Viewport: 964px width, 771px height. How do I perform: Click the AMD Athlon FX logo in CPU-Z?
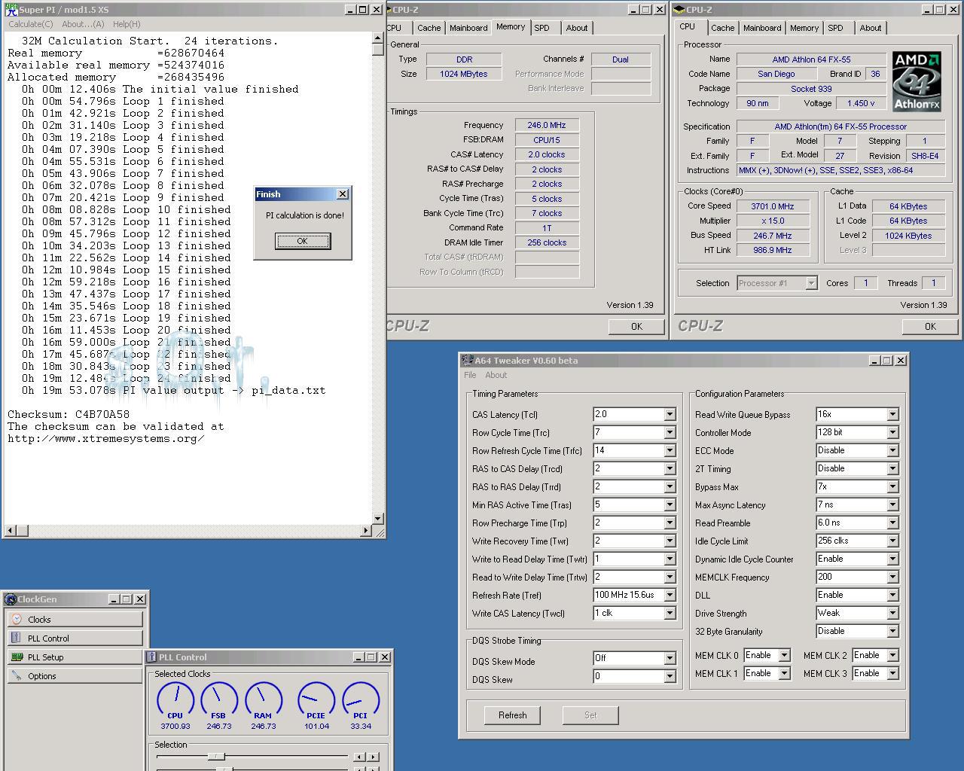pyautogui.click(x=917, y=81)
